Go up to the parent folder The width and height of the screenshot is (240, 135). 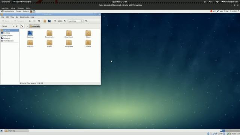[30, 21]
